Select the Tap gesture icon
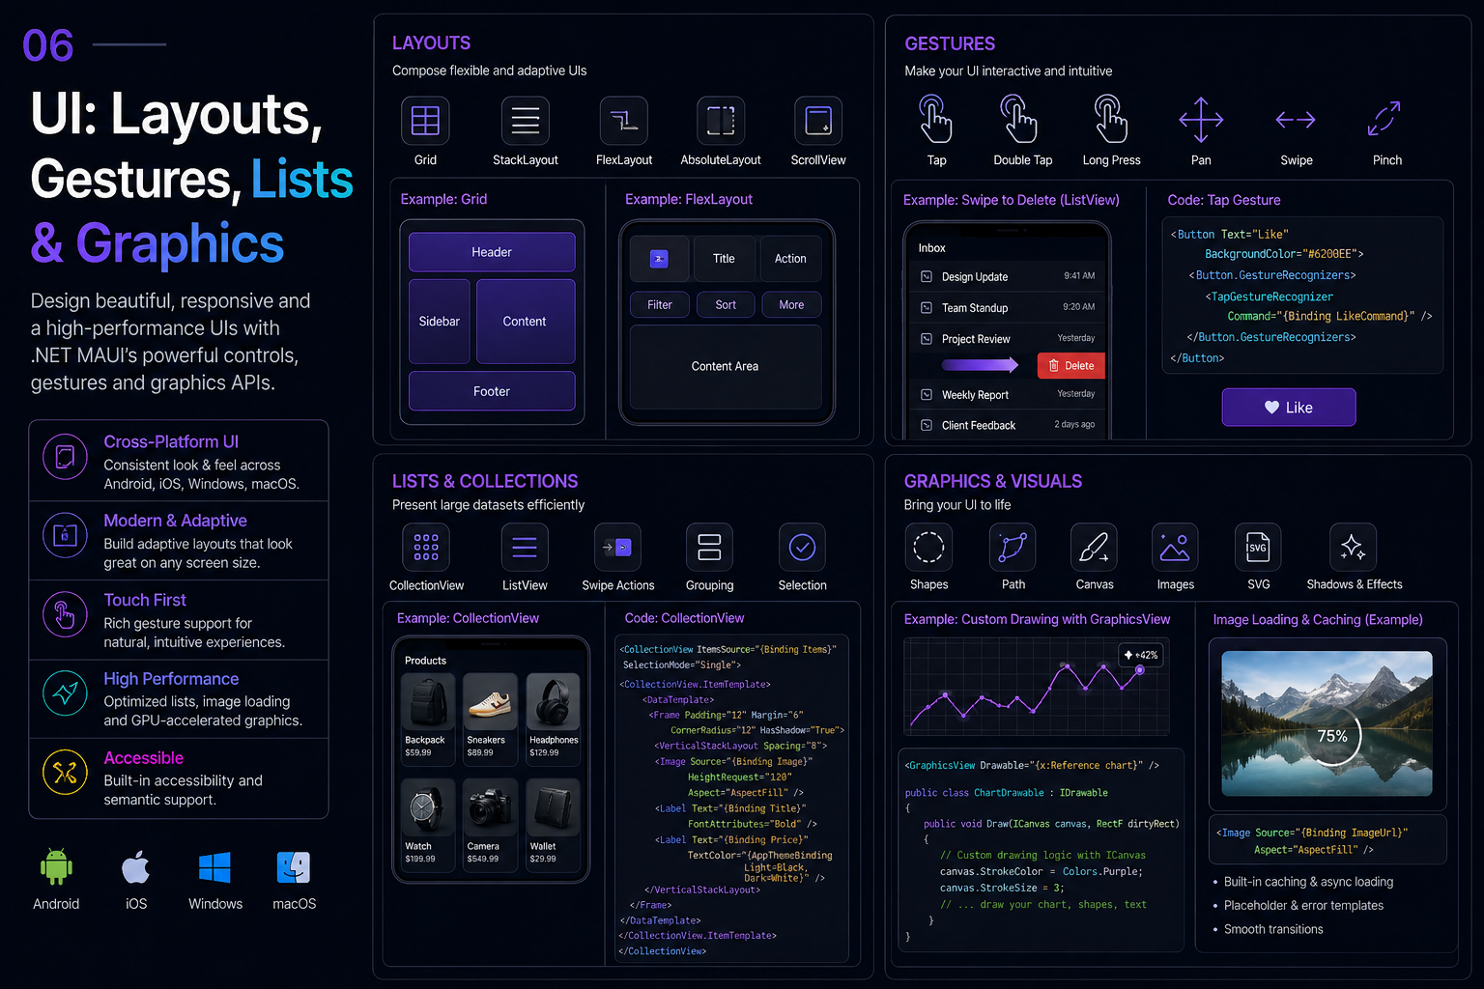Screen dimensions: 1484x989 935,120
